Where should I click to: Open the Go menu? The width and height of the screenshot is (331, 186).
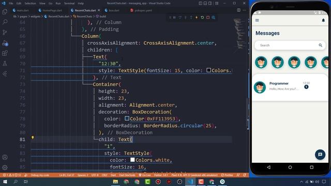(x=51, y=4)
